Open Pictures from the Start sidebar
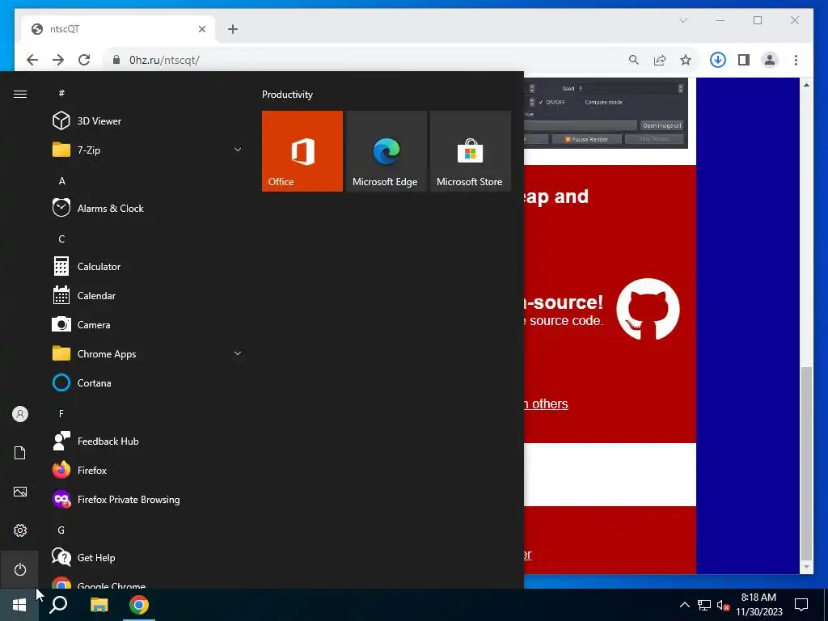 pyautogui.click(x=20, y=492)
